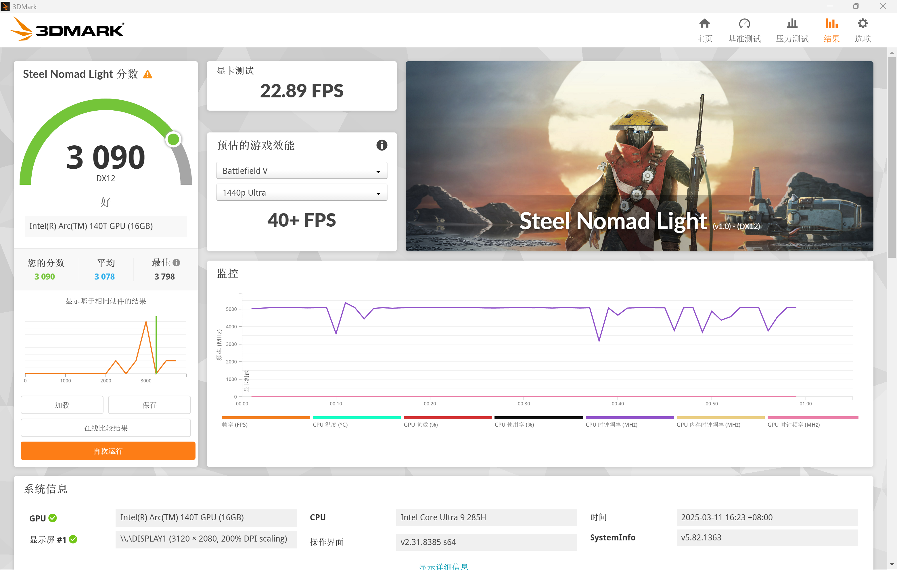This screenshot has height=570, width=897.
Task: Click the 保存 save button
Action: pyautogui.click(x=149, y=405)
